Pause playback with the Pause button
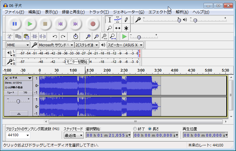 [x=15, y=24]
